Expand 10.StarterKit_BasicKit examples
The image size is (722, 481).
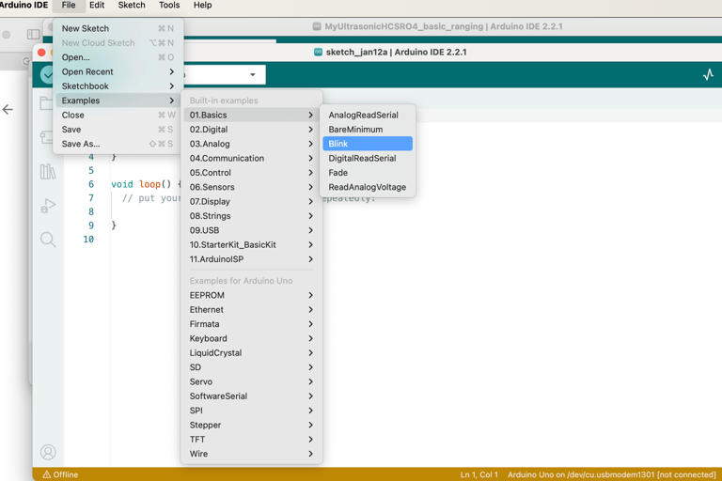coord(251,245)
